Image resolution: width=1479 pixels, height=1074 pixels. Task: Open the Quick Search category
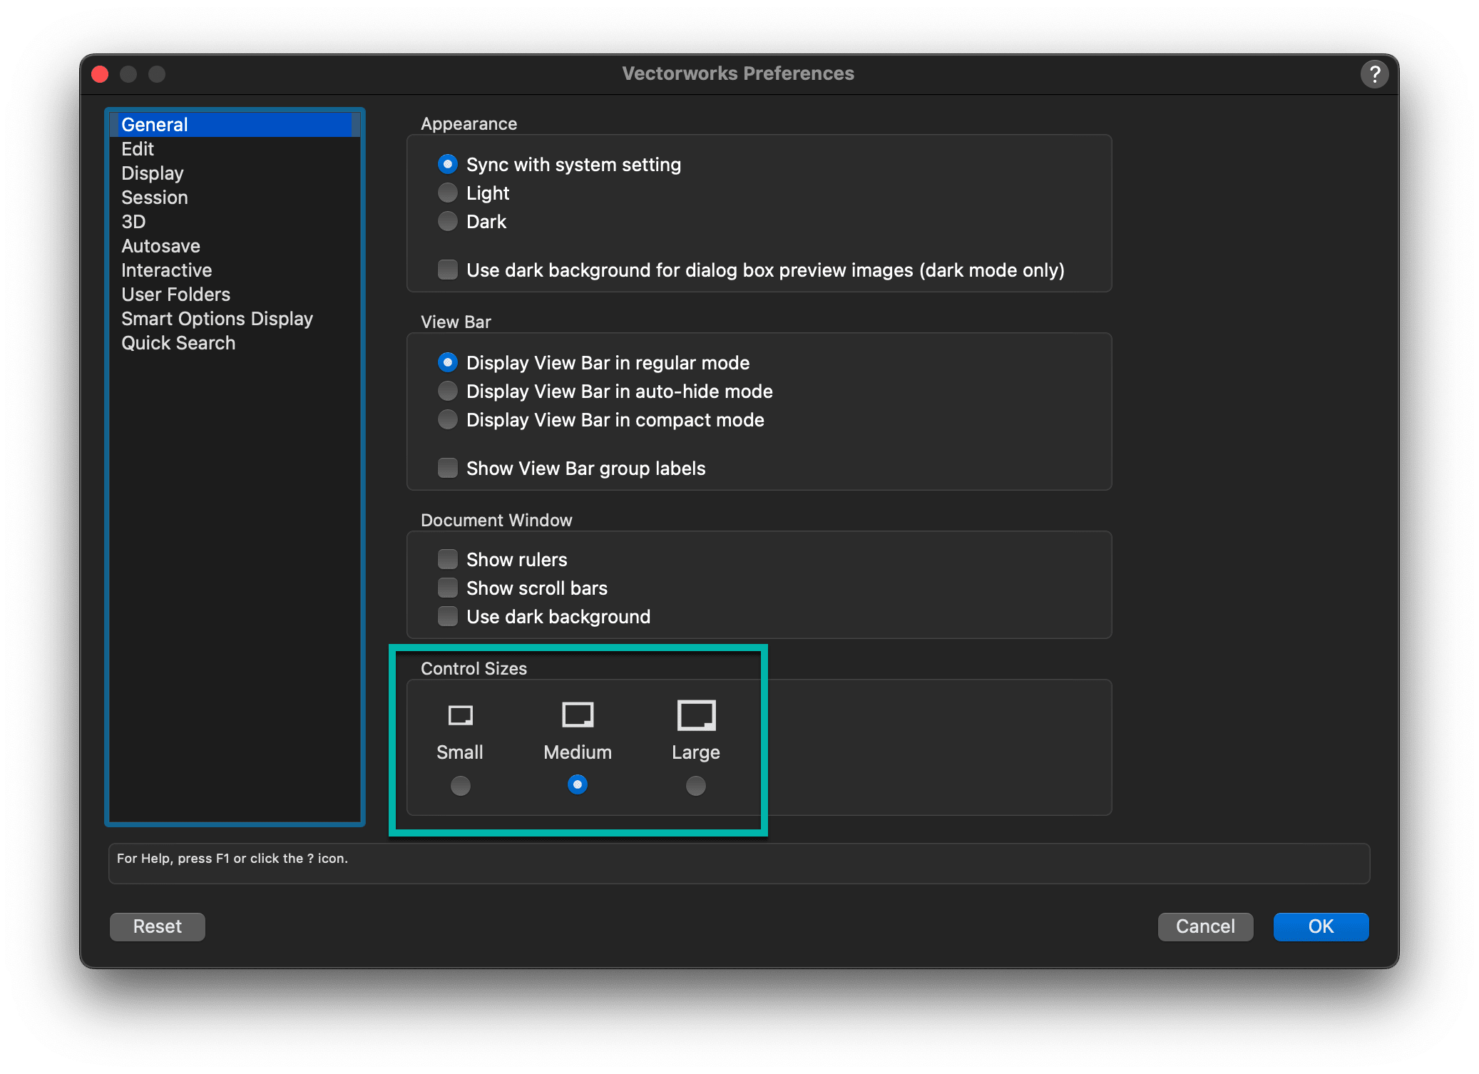coord(178,343)
